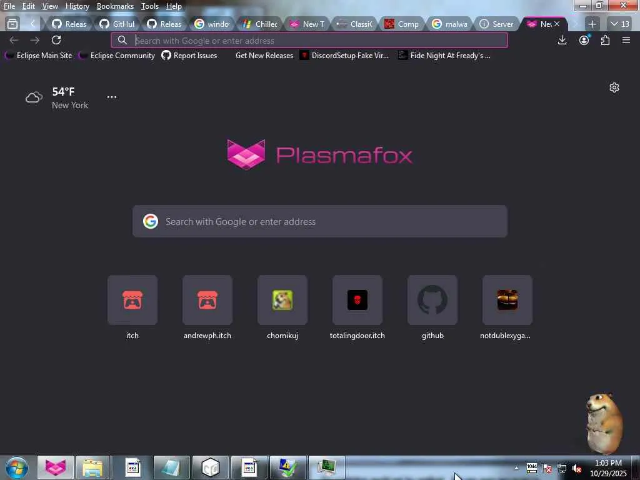Screen dimensions: 640x480
Task: Open new tab page settings gear
Action: [614, 87]
